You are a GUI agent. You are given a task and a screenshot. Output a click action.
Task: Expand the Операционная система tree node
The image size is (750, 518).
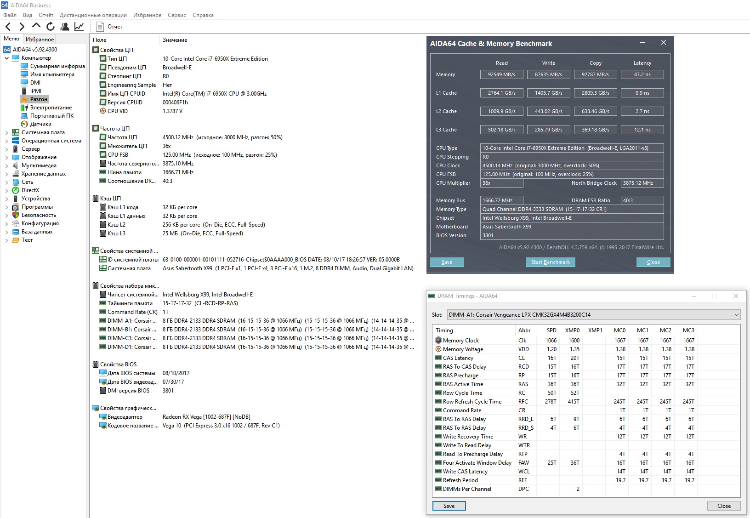pyautogui.click(x=6, y=141)
